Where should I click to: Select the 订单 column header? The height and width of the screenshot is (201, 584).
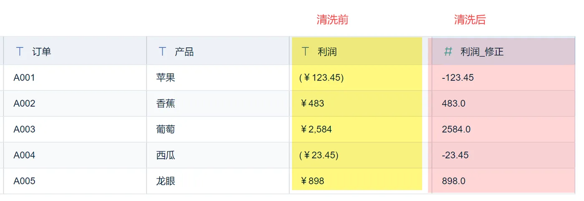41,52
